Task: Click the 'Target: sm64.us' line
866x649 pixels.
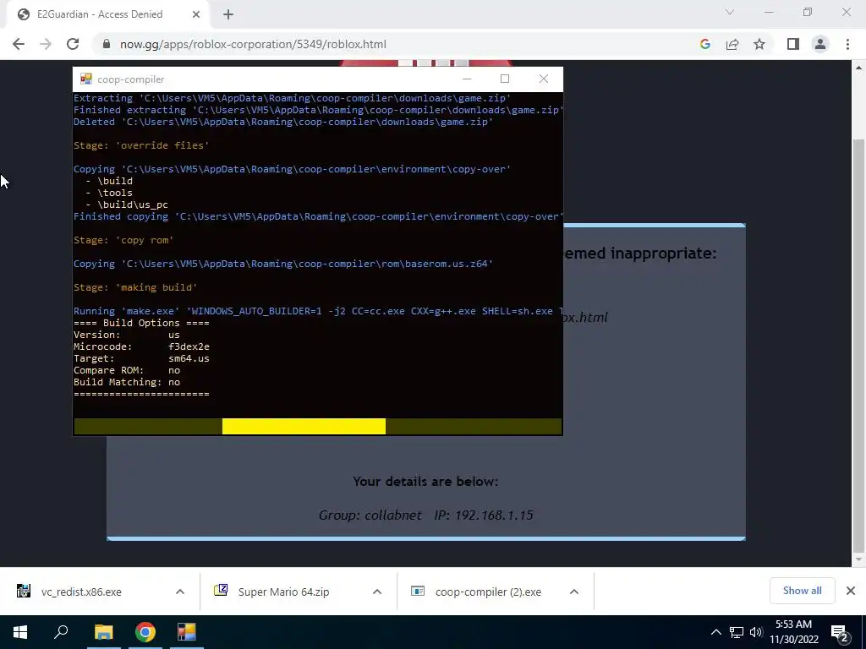Action: pyautogui.click(x=141, y=358)
